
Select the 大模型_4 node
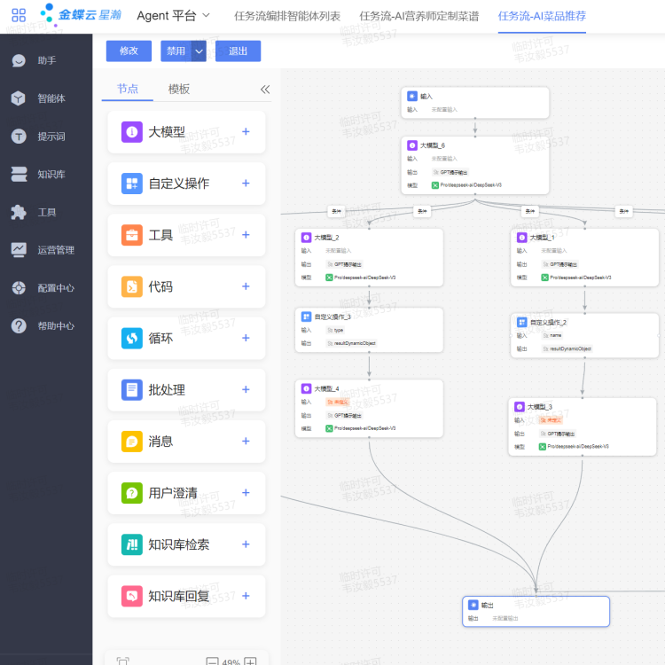pyautogui.click(x=369, y=409)
